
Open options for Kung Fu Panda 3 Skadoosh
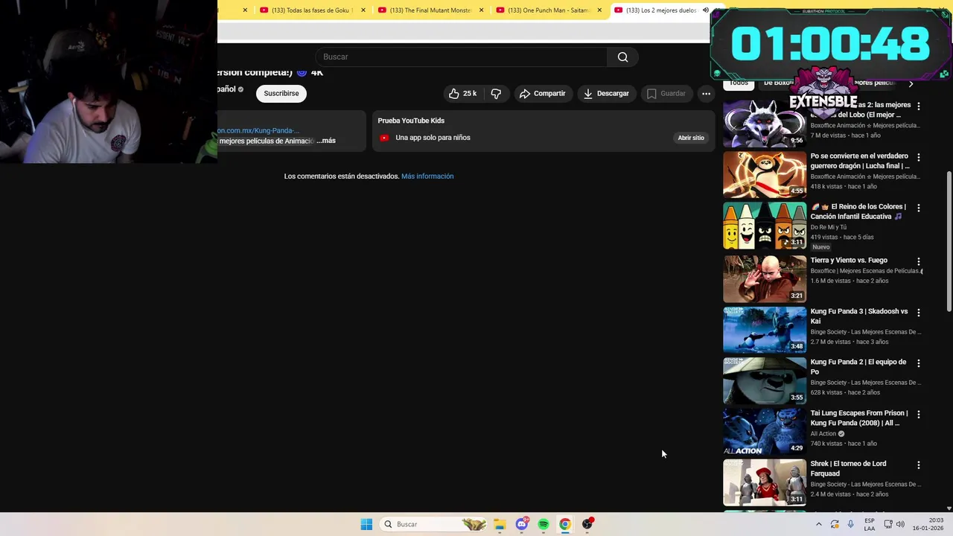[918, 313]
